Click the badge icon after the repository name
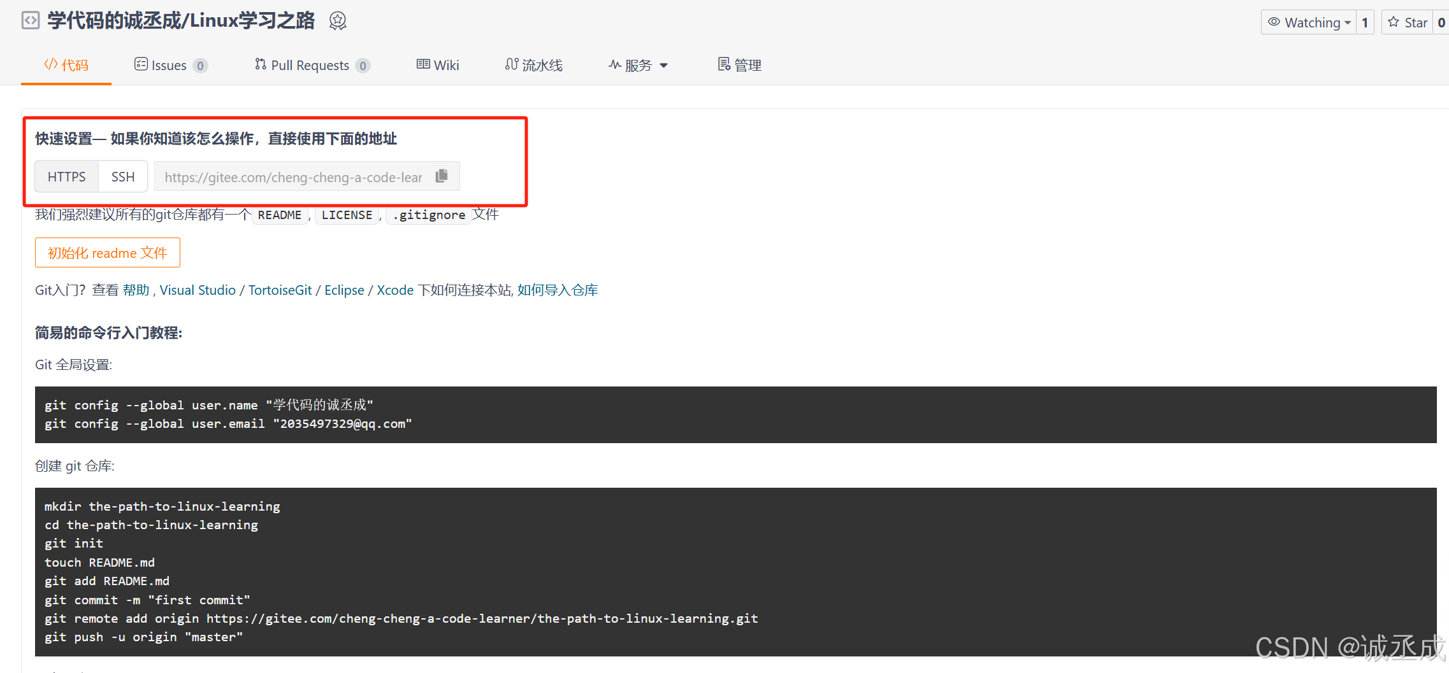The image size is (1449, 673). coord(338,21)
